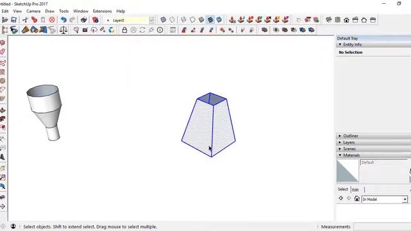The height and width of the screenshot is (231, 411).
Task: Click the Measurements value box
Action: coord(382,227)
